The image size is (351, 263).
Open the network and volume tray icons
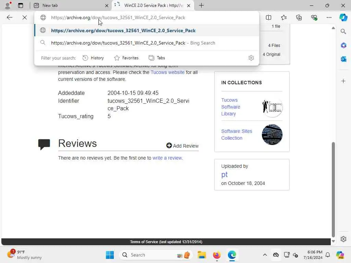pyautogui.click(x=291, y=255)
